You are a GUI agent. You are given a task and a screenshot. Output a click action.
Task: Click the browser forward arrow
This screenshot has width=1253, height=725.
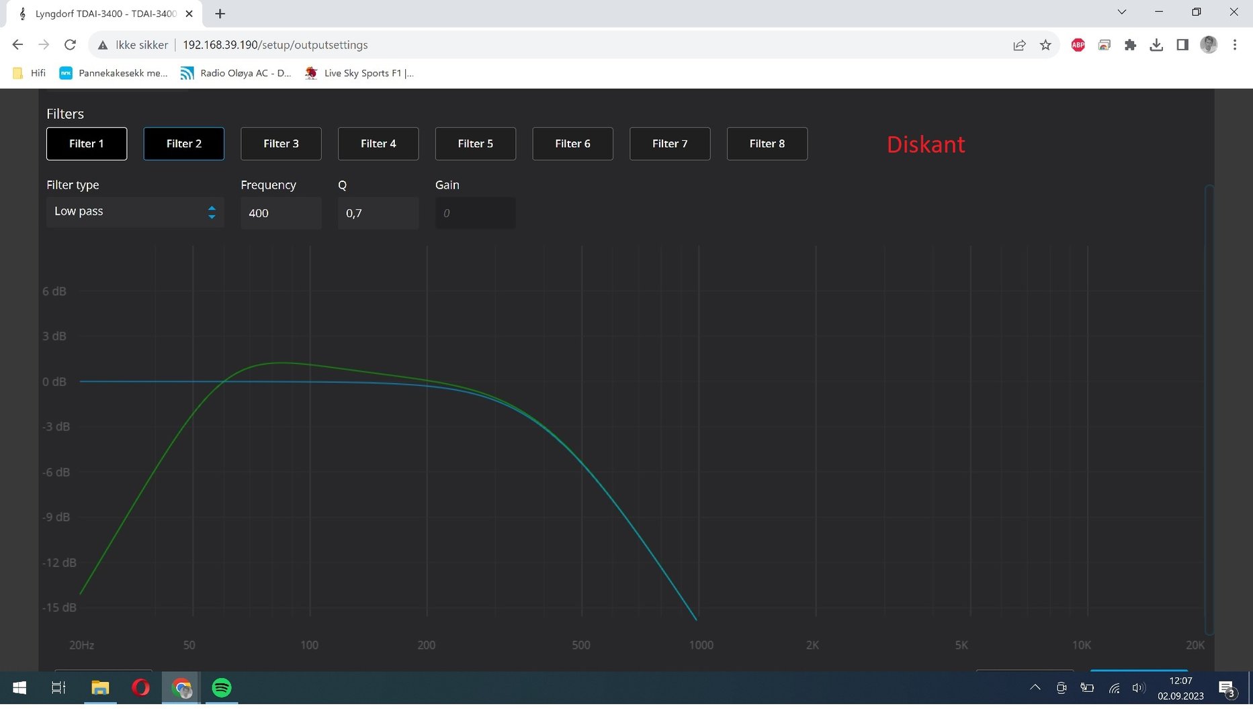click(44, 45)
